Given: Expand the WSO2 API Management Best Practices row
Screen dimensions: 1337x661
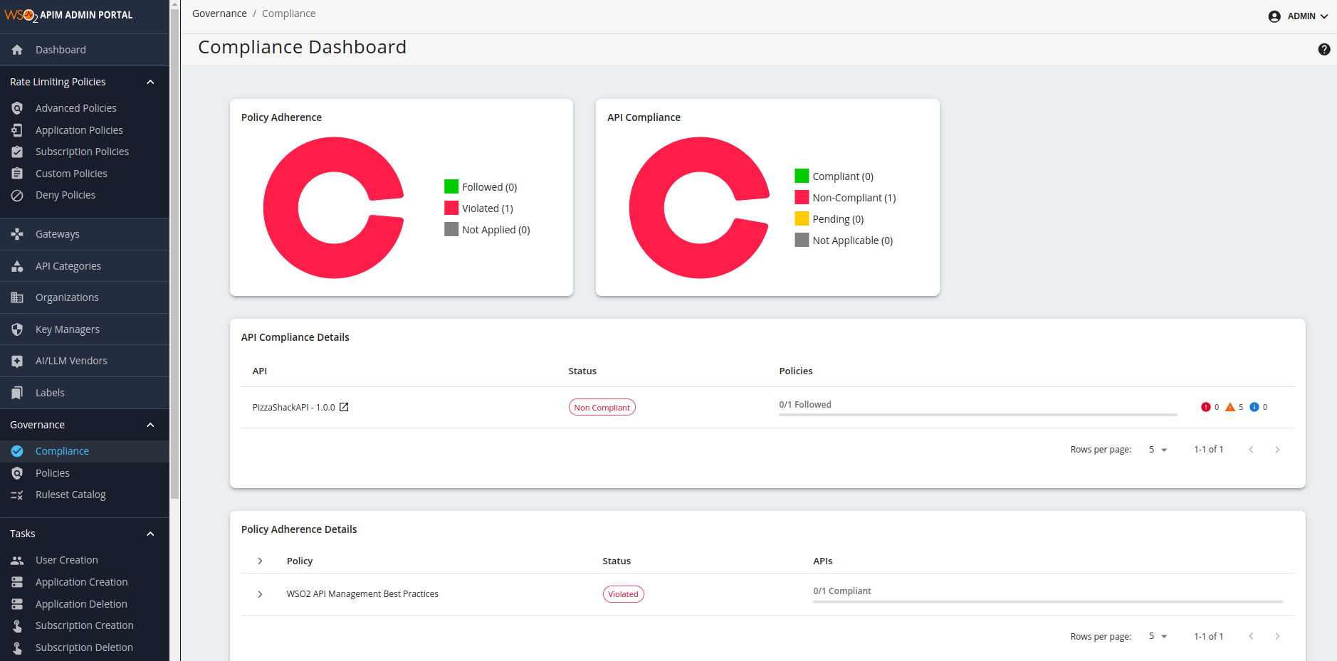Looking at the screenshot, I should pos(260,594).
